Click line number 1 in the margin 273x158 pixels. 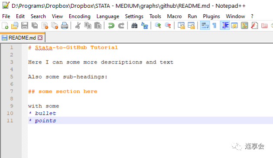(x=12, y=47)
